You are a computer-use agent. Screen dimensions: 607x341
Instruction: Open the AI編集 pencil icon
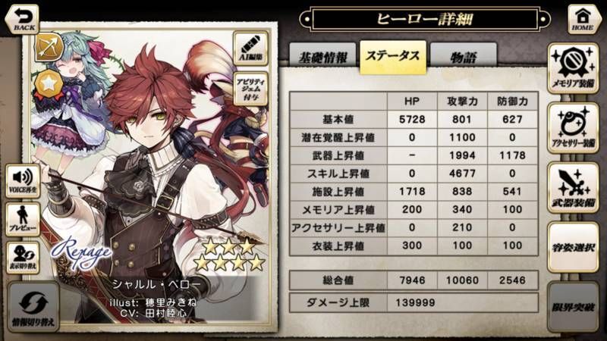point(251,48)
